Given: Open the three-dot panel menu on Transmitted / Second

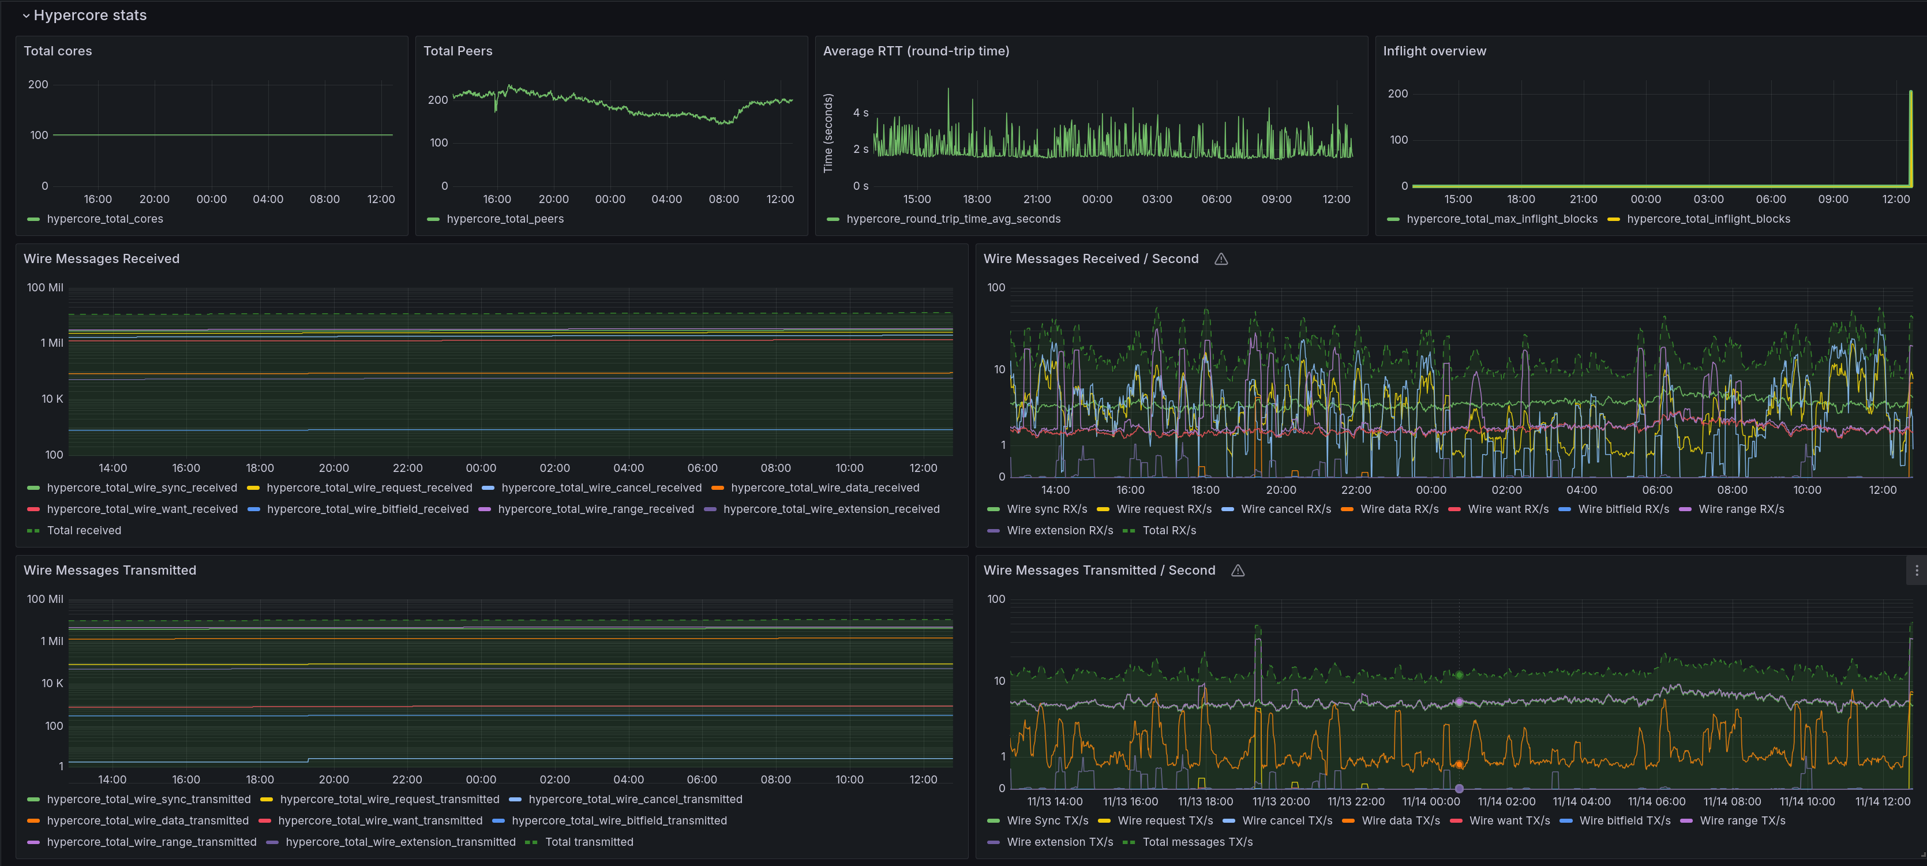Looking at the screenshot, I should [1916, 571].
